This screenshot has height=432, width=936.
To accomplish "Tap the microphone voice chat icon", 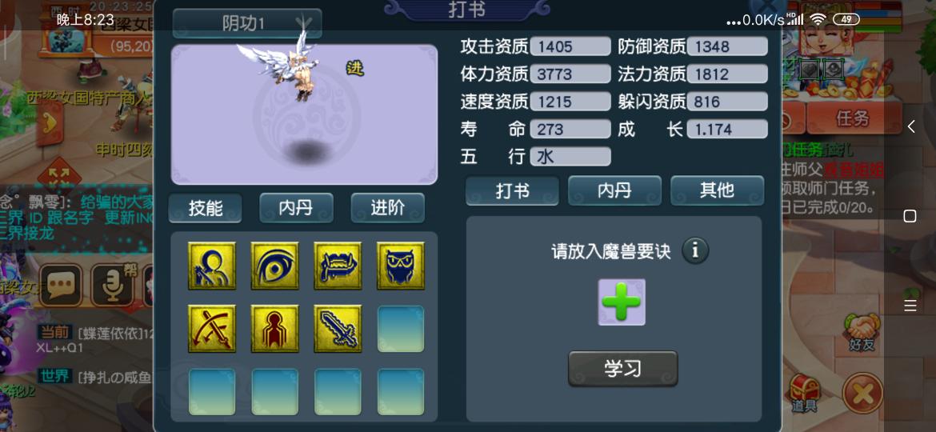I will click(112, 286).
